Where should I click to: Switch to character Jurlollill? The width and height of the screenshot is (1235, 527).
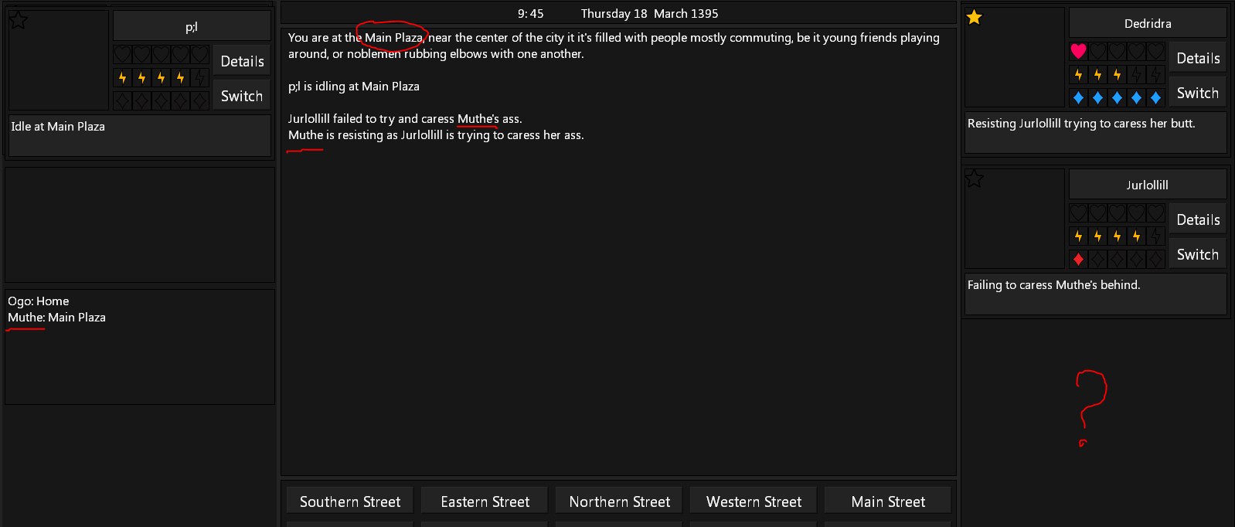pyautogui.click(x=1197, y=254)
